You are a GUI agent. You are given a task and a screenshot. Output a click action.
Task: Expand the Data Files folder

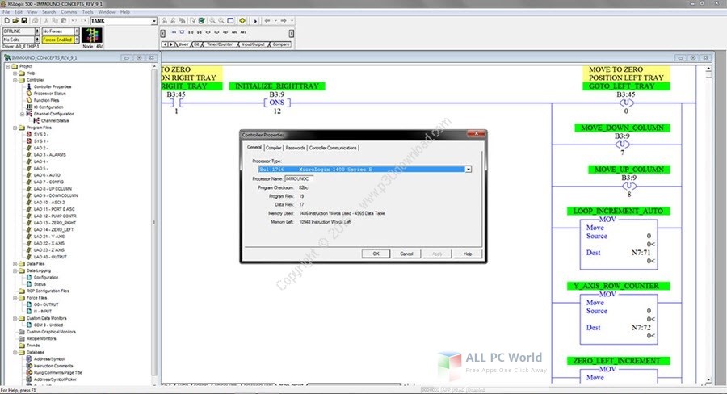(15, 264)
